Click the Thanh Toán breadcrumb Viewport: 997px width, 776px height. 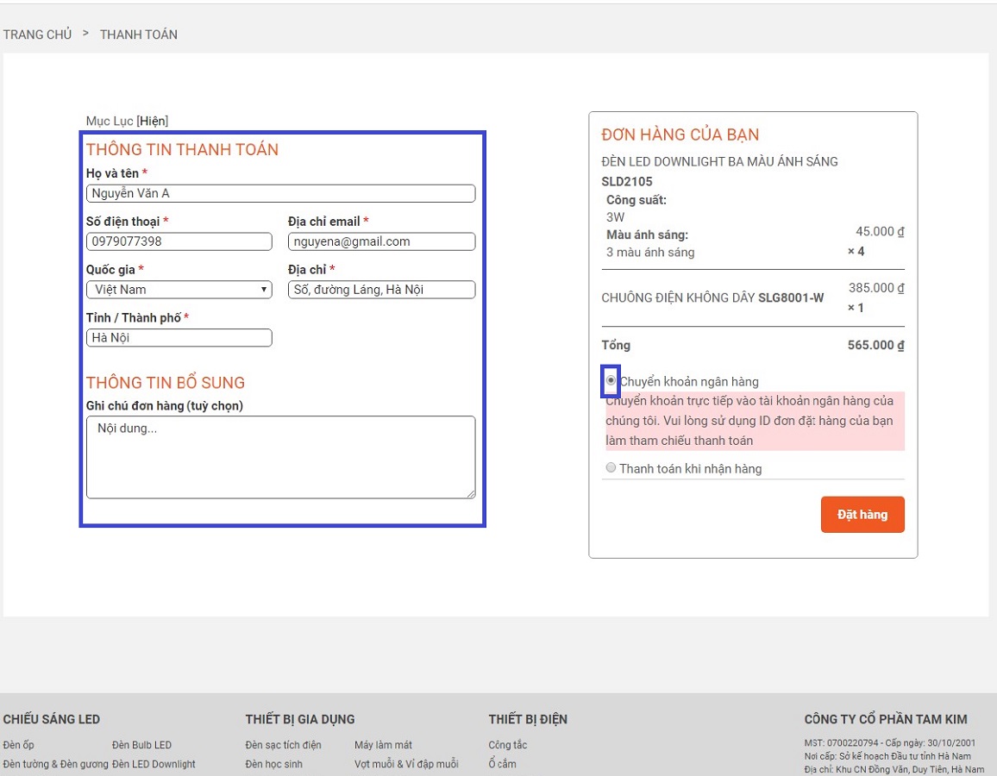point(139,34)
